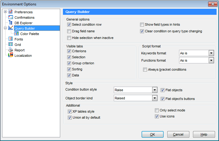The image size is (219, 141).
Task: Open the Object border kind dropdown
Action: point(155,98)
